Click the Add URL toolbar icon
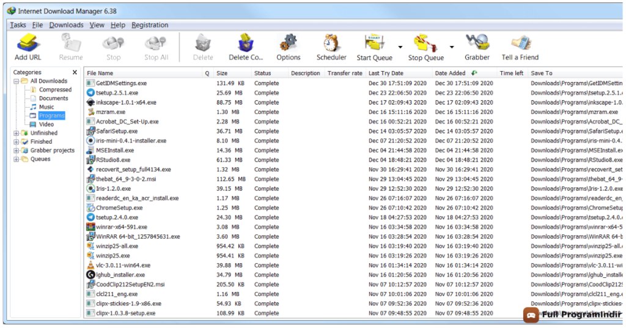The image size is (626, 328). 28,43
